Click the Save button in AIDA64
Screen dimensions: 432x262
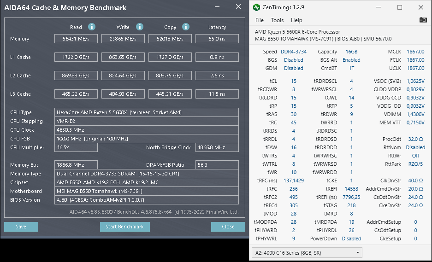(x=21, y=227)
